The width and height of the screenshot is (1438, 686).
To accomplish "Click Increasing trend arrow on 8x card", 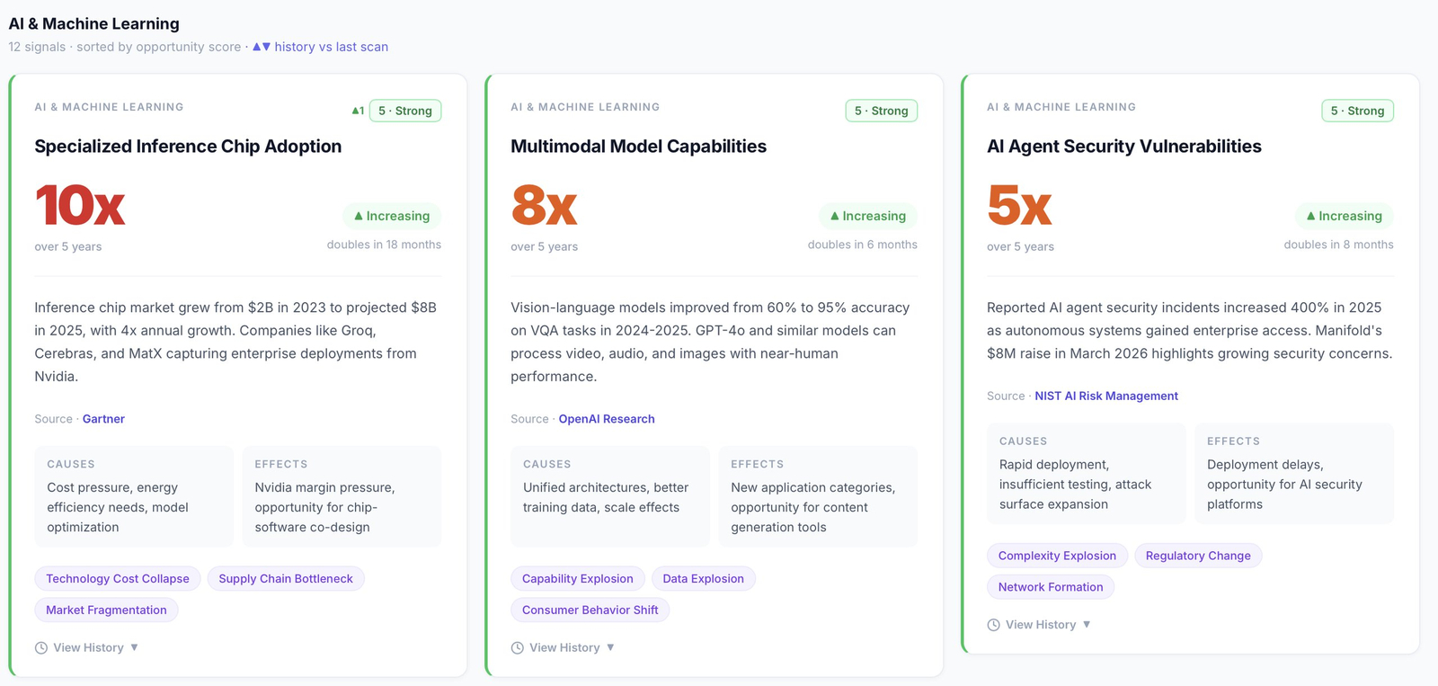I will click(x=835, y=217).
